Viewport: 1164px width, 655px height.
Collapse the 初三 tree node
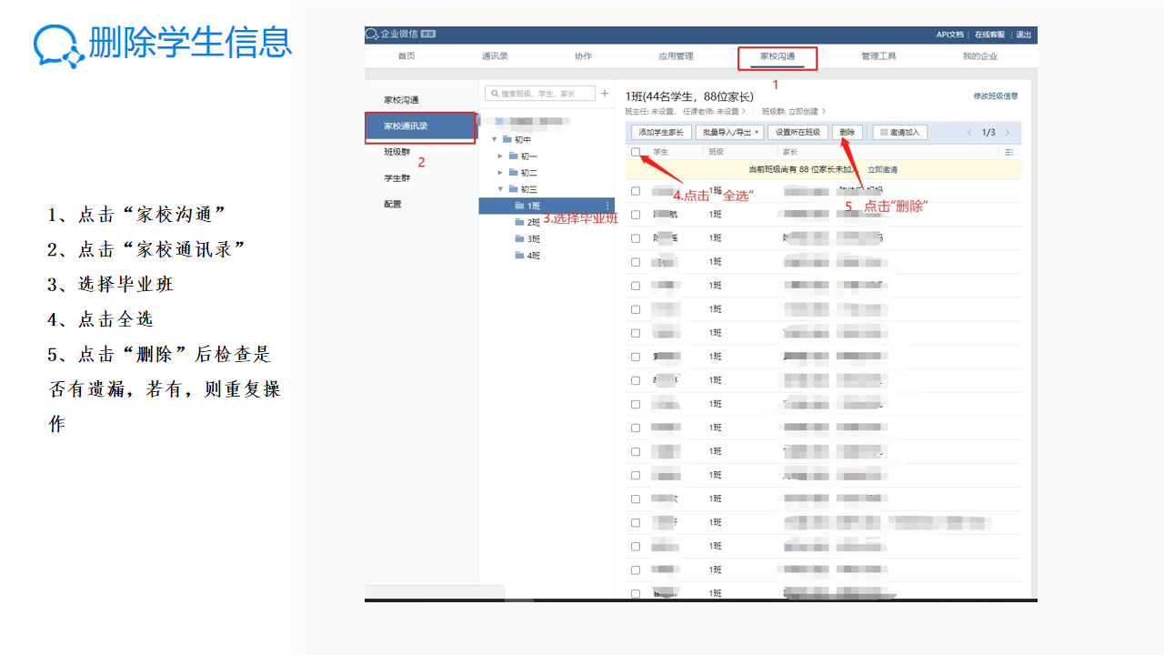pos(500,189)
